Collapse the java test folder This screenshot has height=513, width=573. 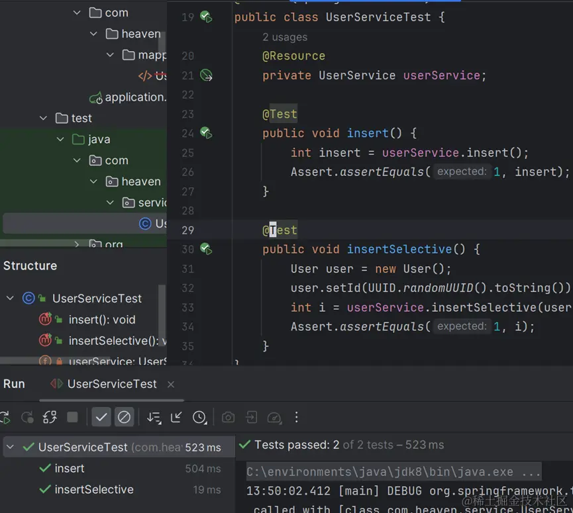60,140
